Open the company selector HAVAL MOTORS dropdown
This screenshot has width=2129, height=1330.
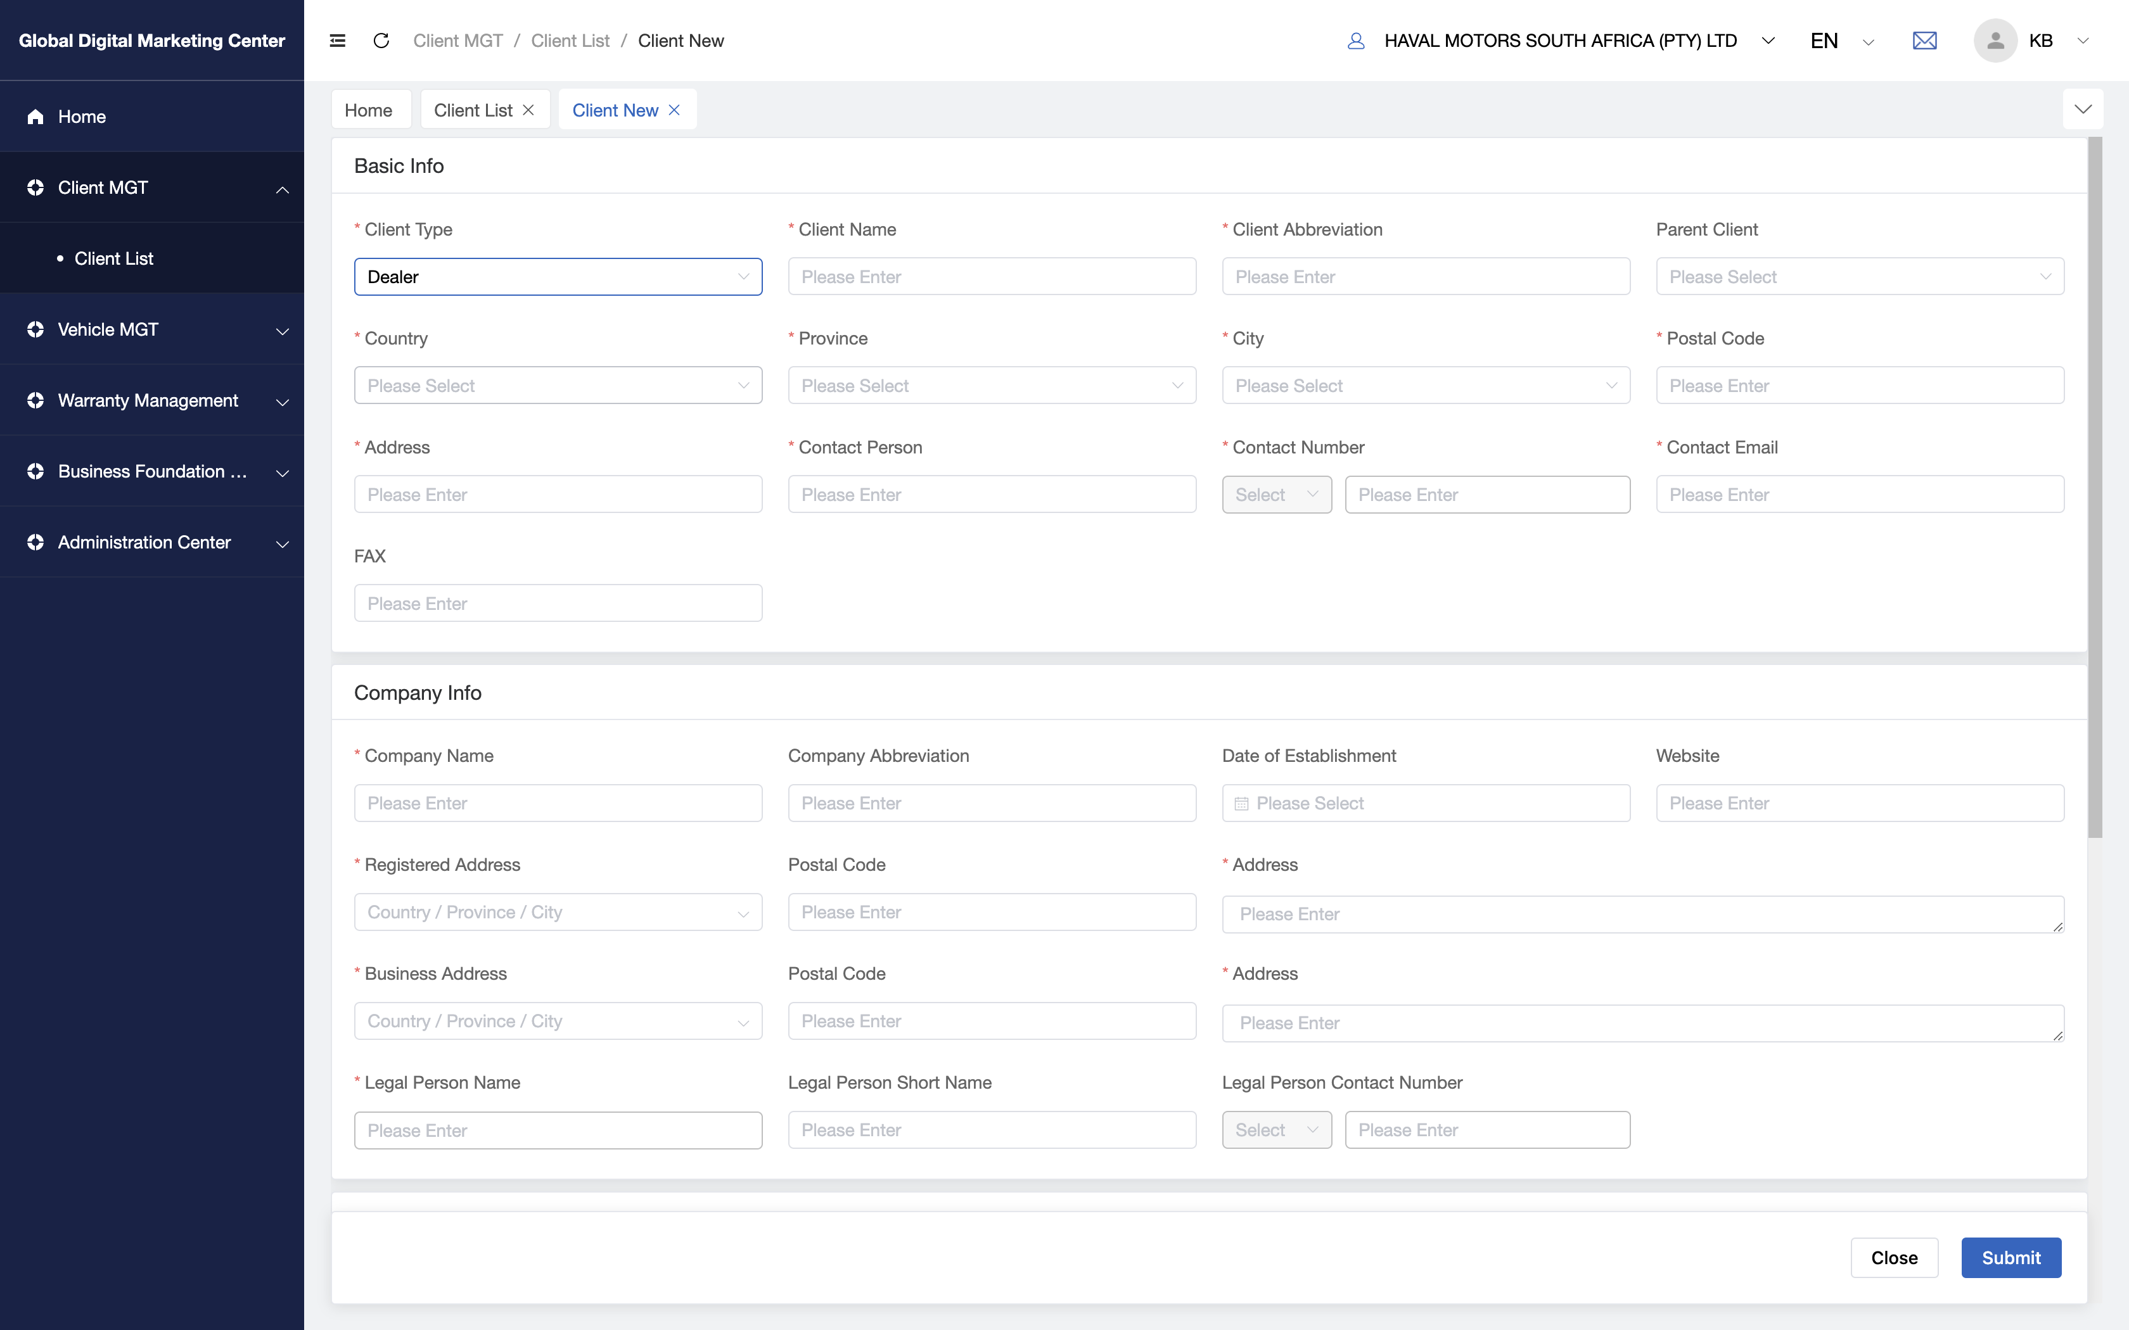pos(1580,41)
